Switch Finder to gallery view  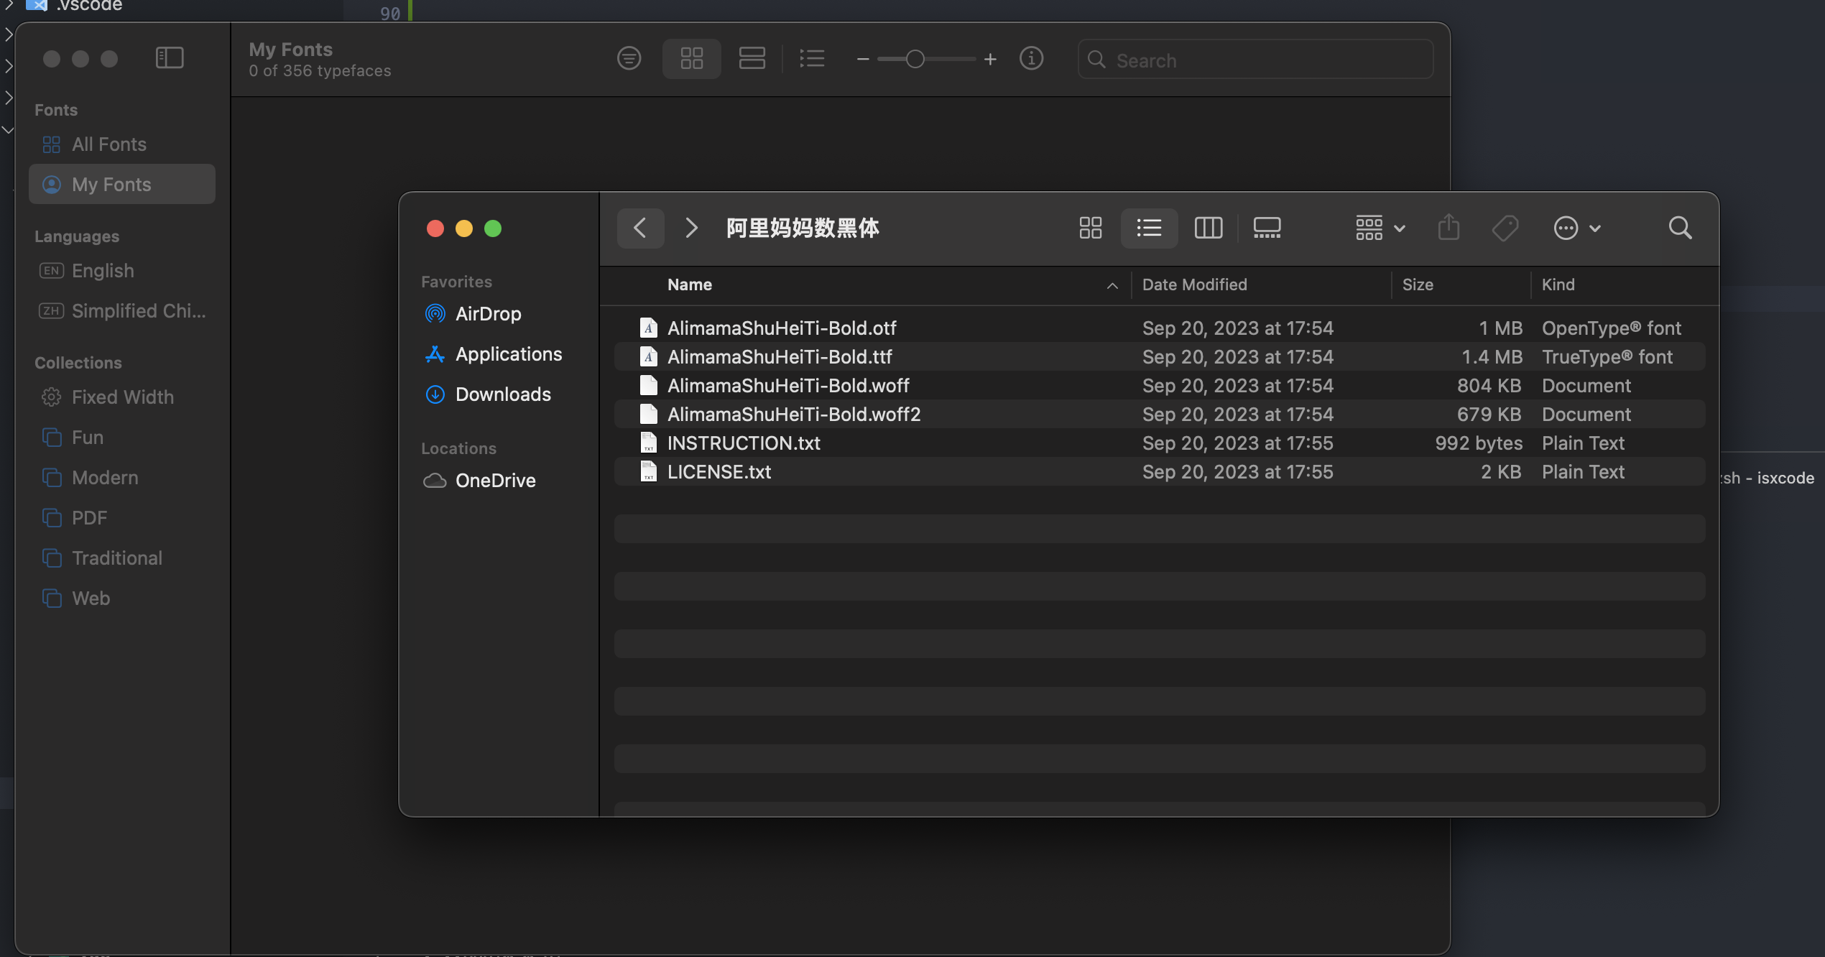1267,228
